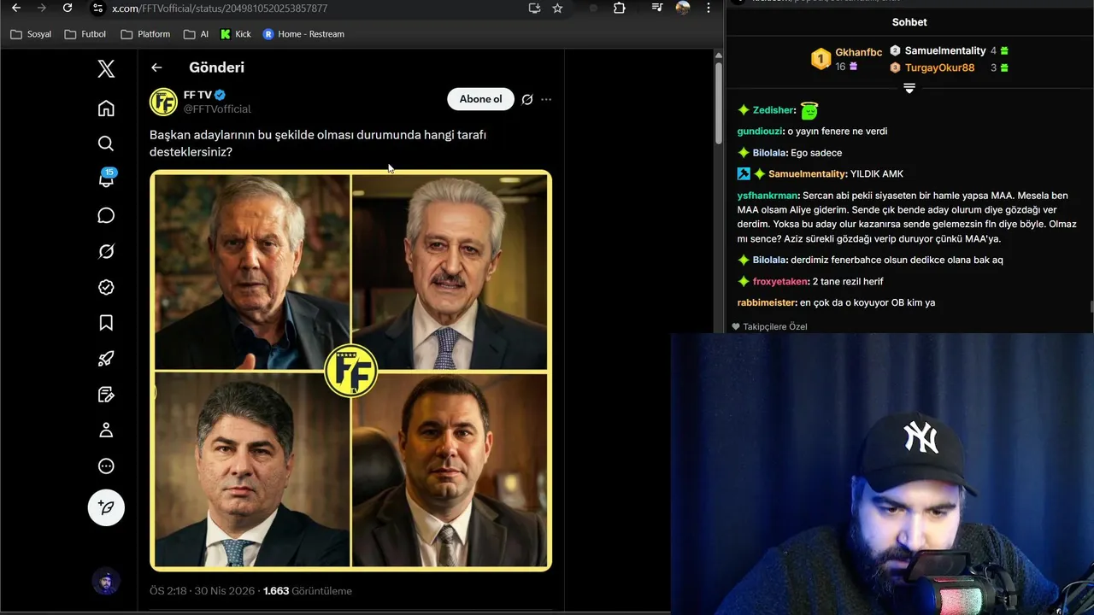Open the Chrome three-dot menu
Screen dimensions: 1094x615
point(708,8)
